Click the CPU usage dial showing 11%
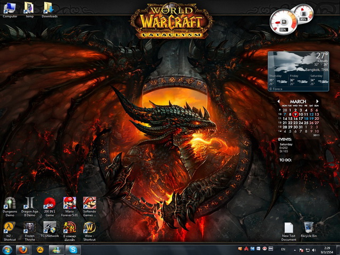The image size is (340, 255). pos(283,22)
